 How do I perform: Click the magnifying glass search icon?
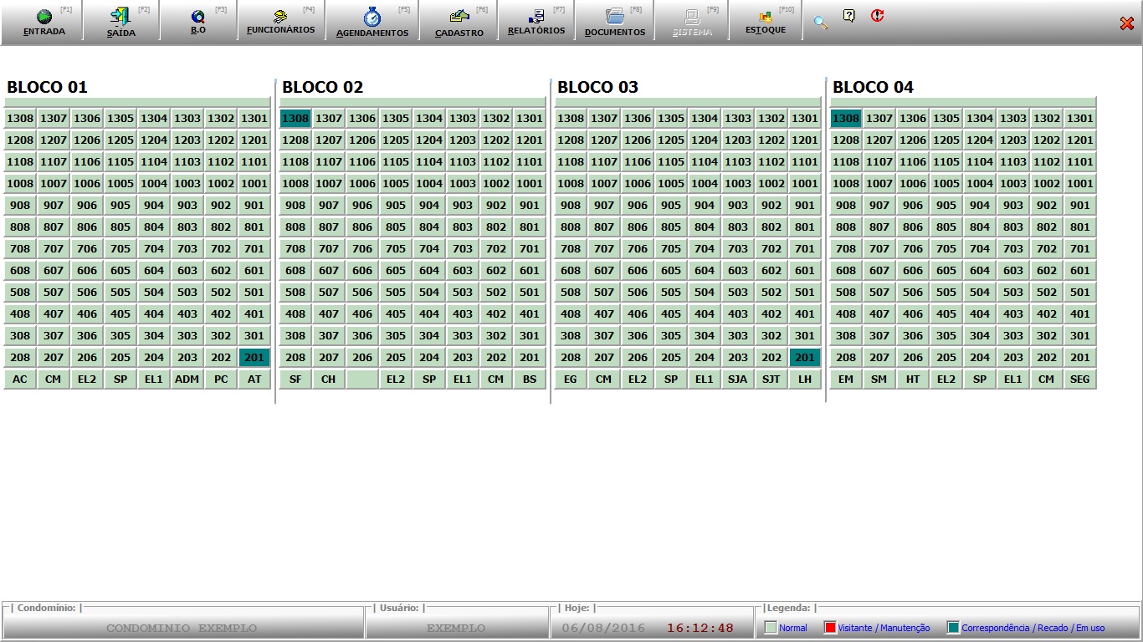click(821, 23)
